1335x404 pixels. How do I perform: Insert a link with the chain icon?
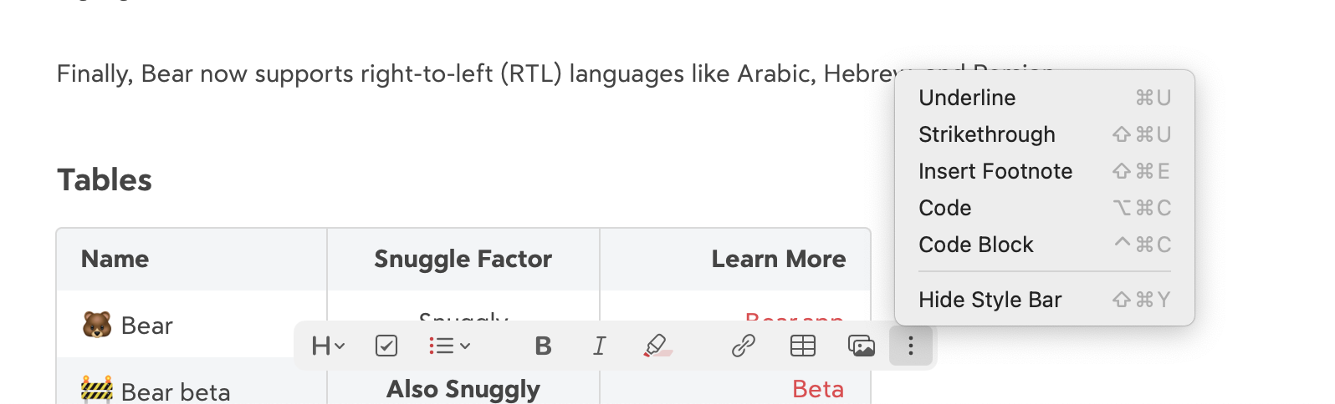(743, 346)
